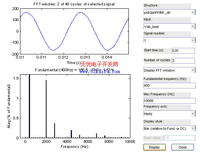Click the Number of cycles field
The image size is (200, 152).
click(183, 60)
